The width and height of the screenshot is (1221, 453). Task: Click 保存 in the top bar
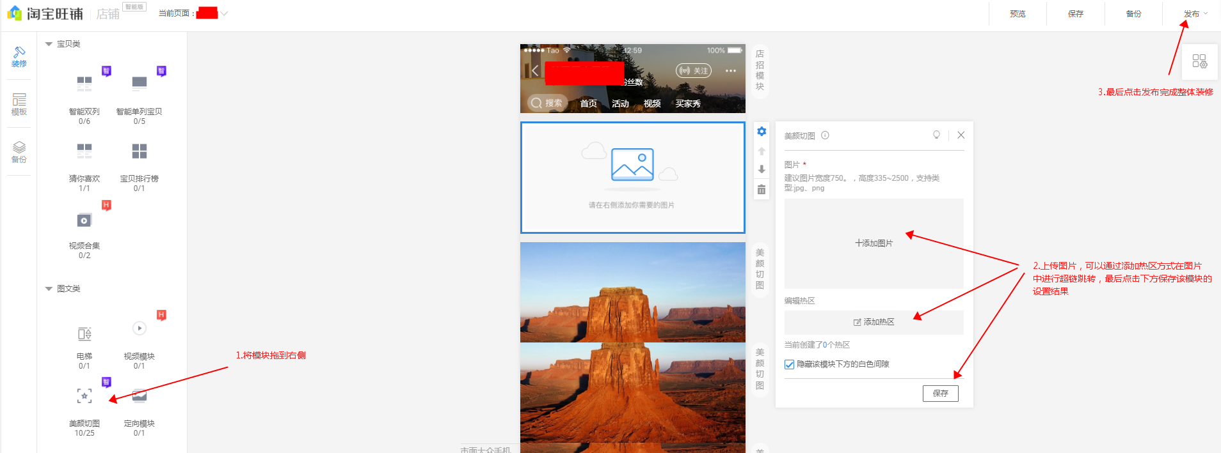coord(1076,13)
